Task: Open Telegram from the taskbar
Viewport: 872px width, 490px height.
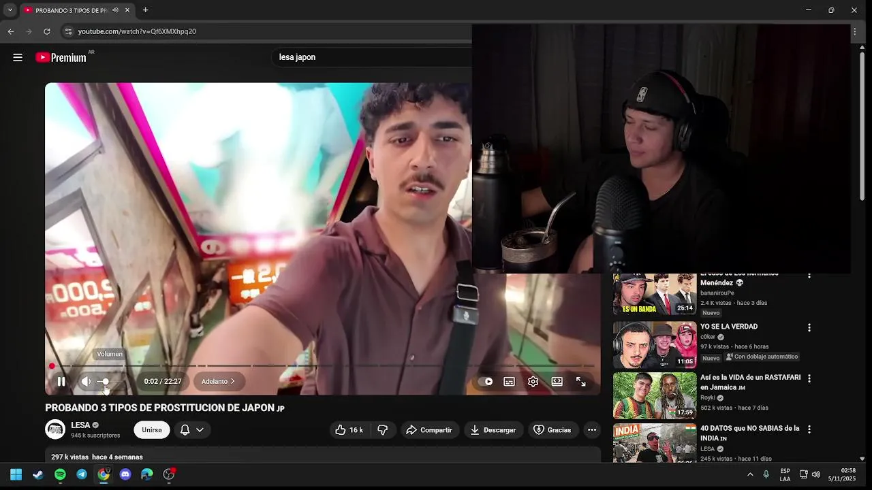Action: click(82, 474)
